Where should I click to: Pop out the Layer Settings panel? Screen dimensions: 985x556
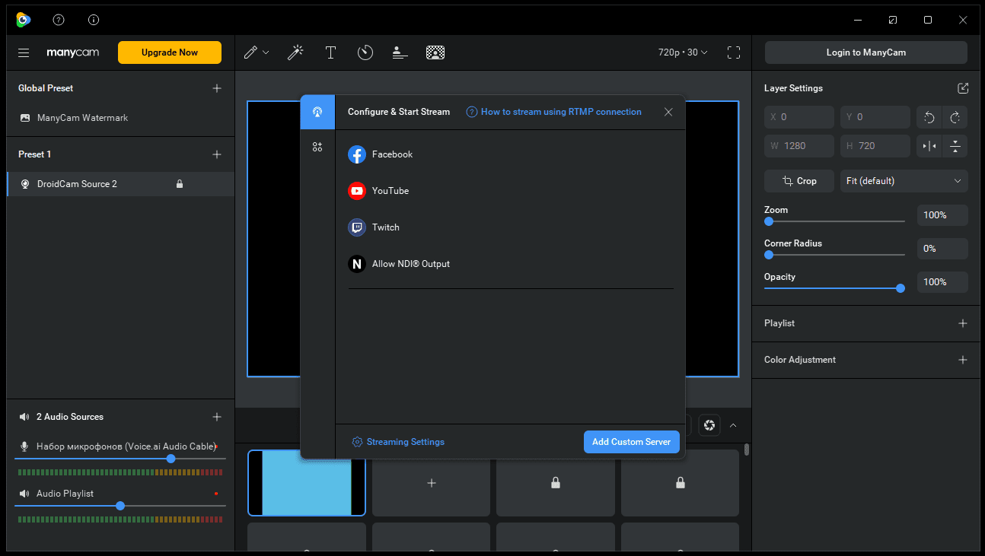[963, 88]
